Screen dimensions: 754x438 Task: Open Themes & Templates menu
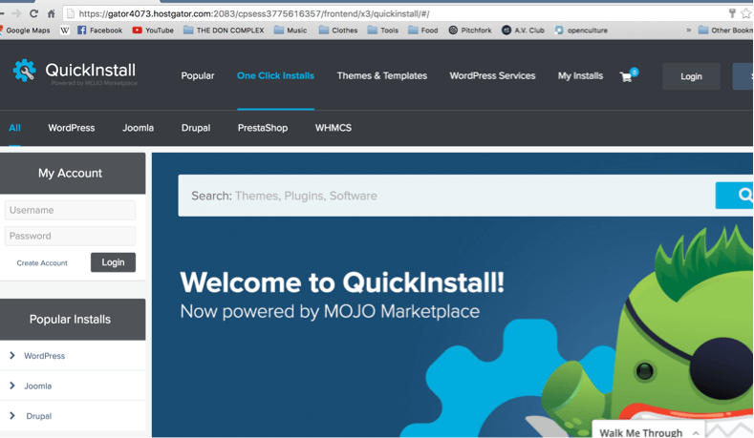(x=382, y=76)
